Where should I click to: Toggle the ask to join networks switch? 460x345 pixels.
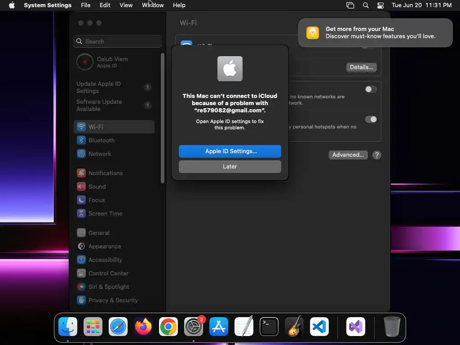pyautogui.click(x=371, y=89)
